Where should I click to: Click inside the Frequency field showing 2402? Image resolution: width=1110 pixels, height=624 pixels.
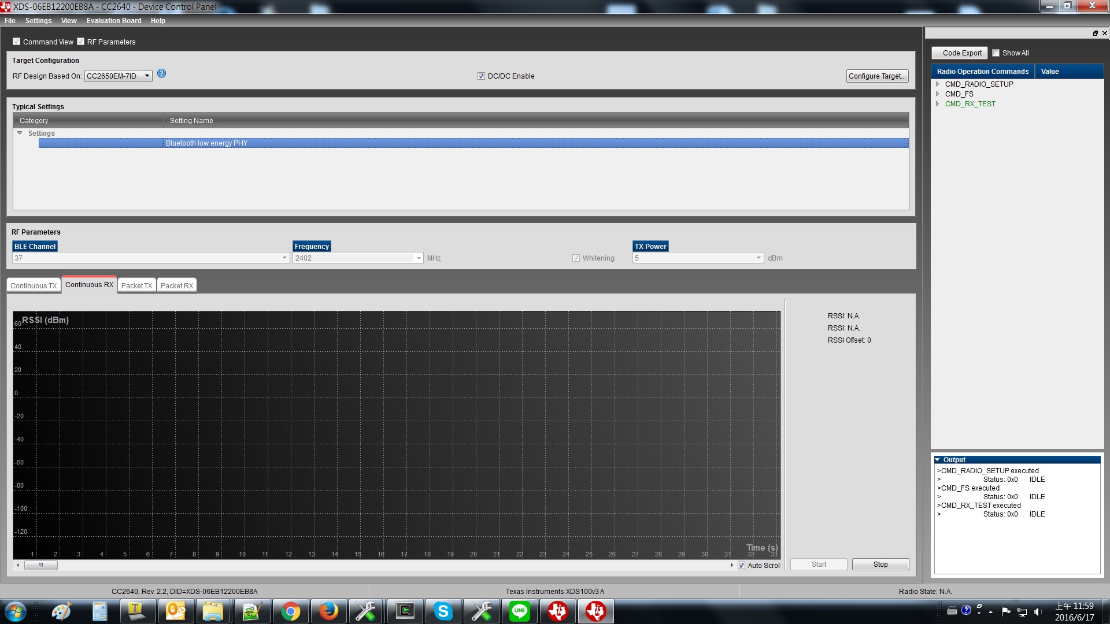click(347, 258)
